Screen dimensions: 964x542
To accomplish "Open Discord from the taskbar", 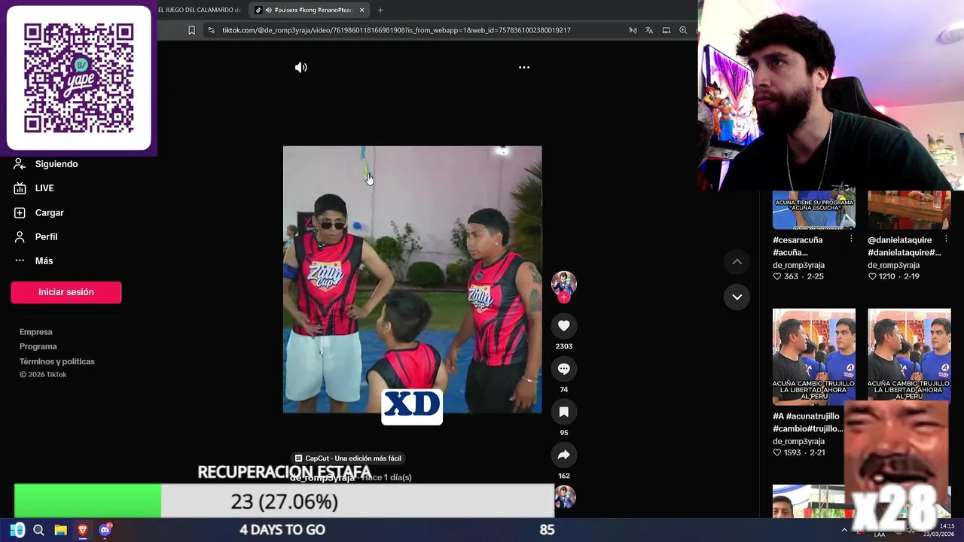I will pyautogui.click(x=105, y=530).
